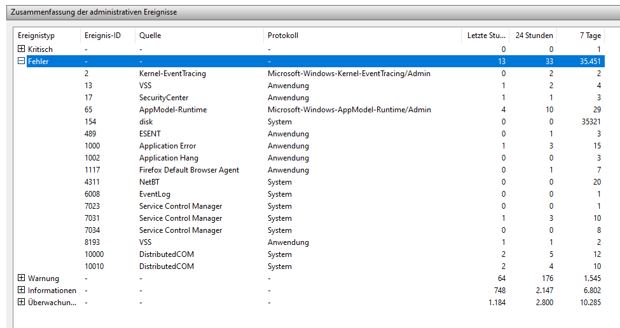Select the disk event 154 row
620x328 pixels.
click(x=315, y=122)
